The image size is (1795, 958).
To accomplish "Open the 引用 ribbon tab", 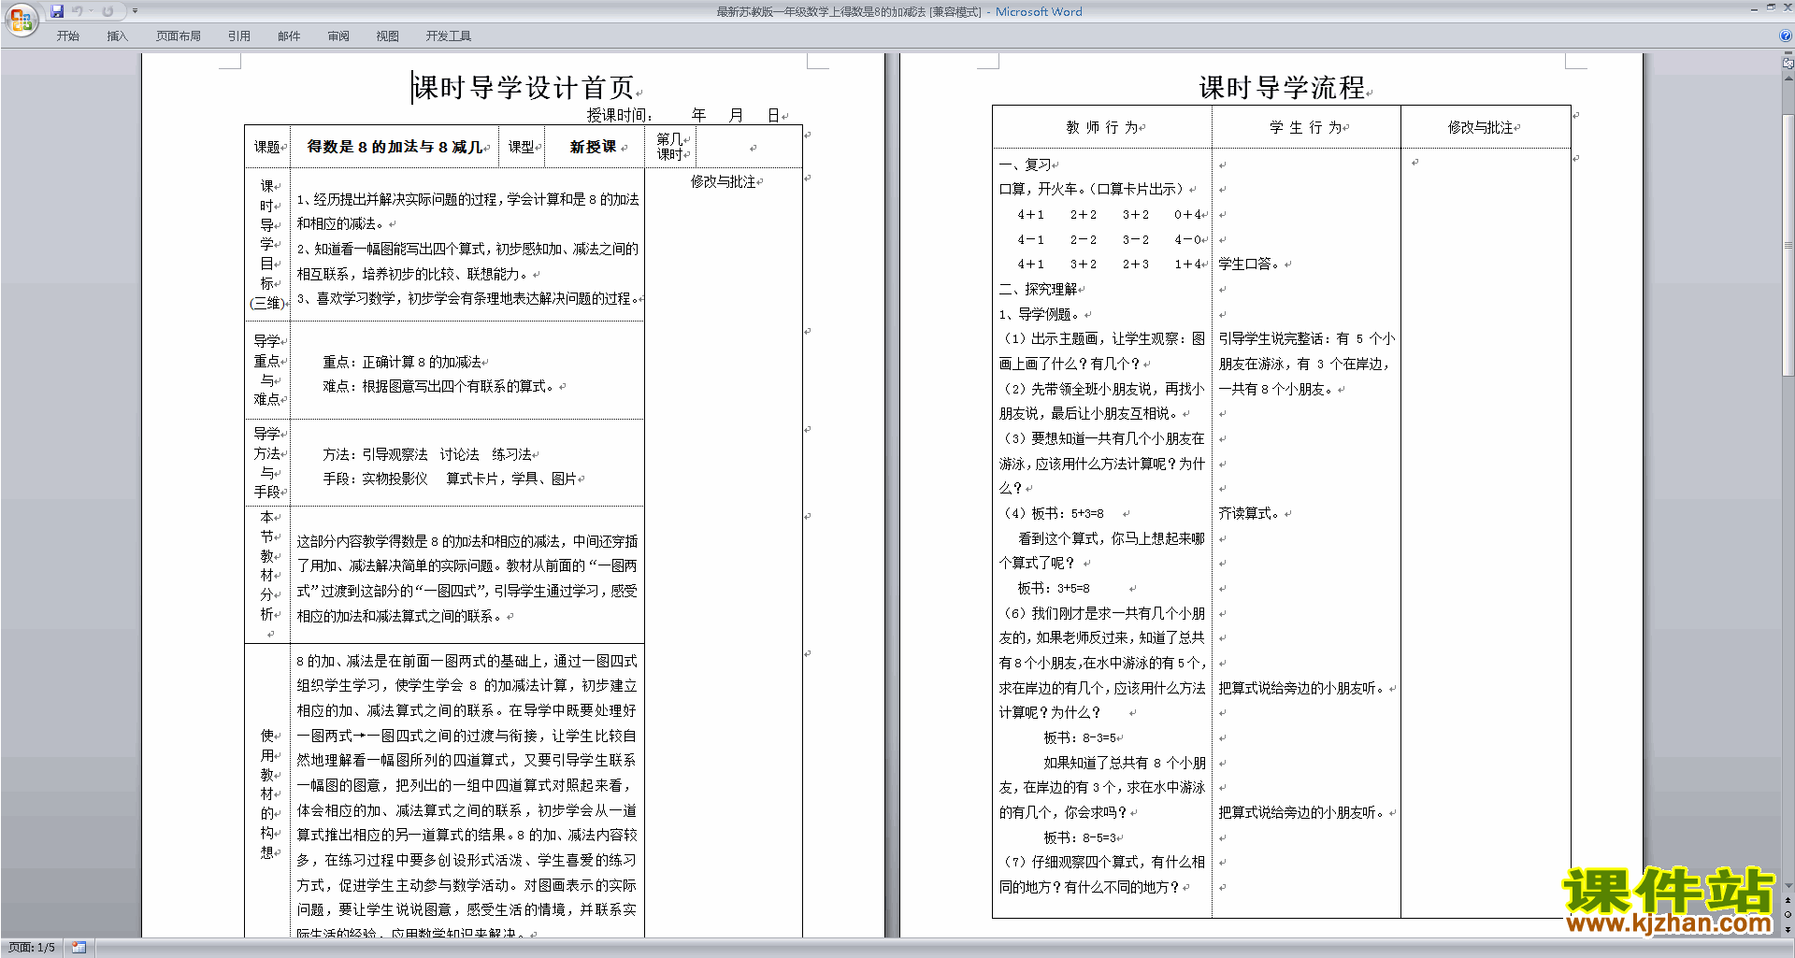I will click(x=239, y=36).
